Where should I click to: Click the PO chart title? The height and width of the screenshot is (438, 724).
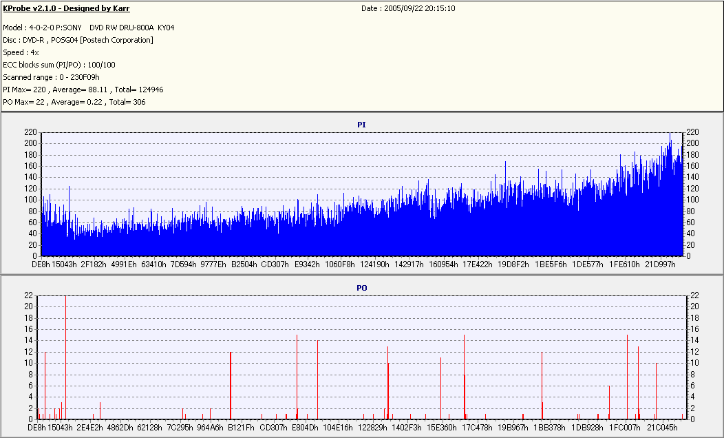(x=361, y=288)
